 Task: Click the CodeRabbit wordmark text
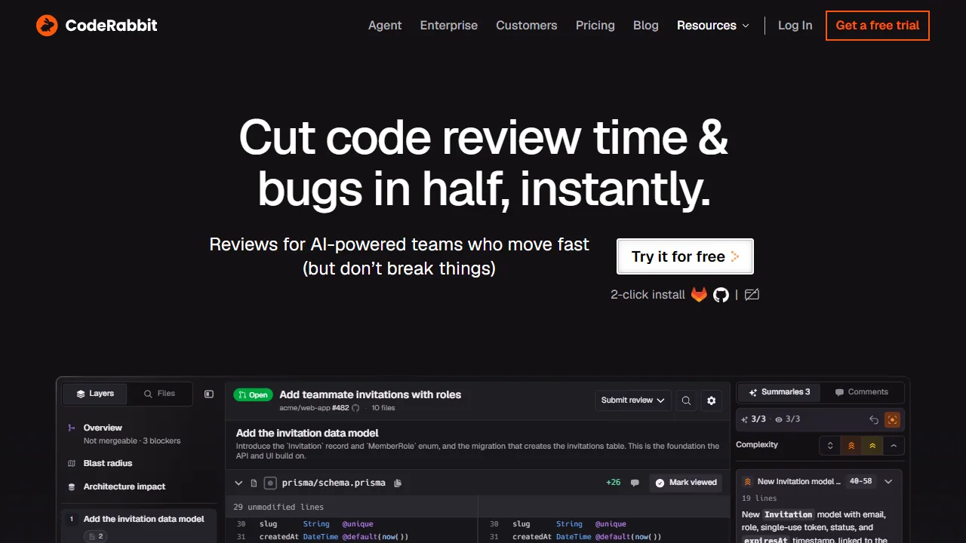[x=112, y=26]
